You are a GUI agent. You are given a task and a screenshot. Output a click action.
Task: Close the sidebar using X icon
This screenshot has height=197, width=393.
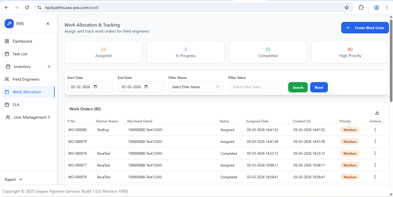48,24
